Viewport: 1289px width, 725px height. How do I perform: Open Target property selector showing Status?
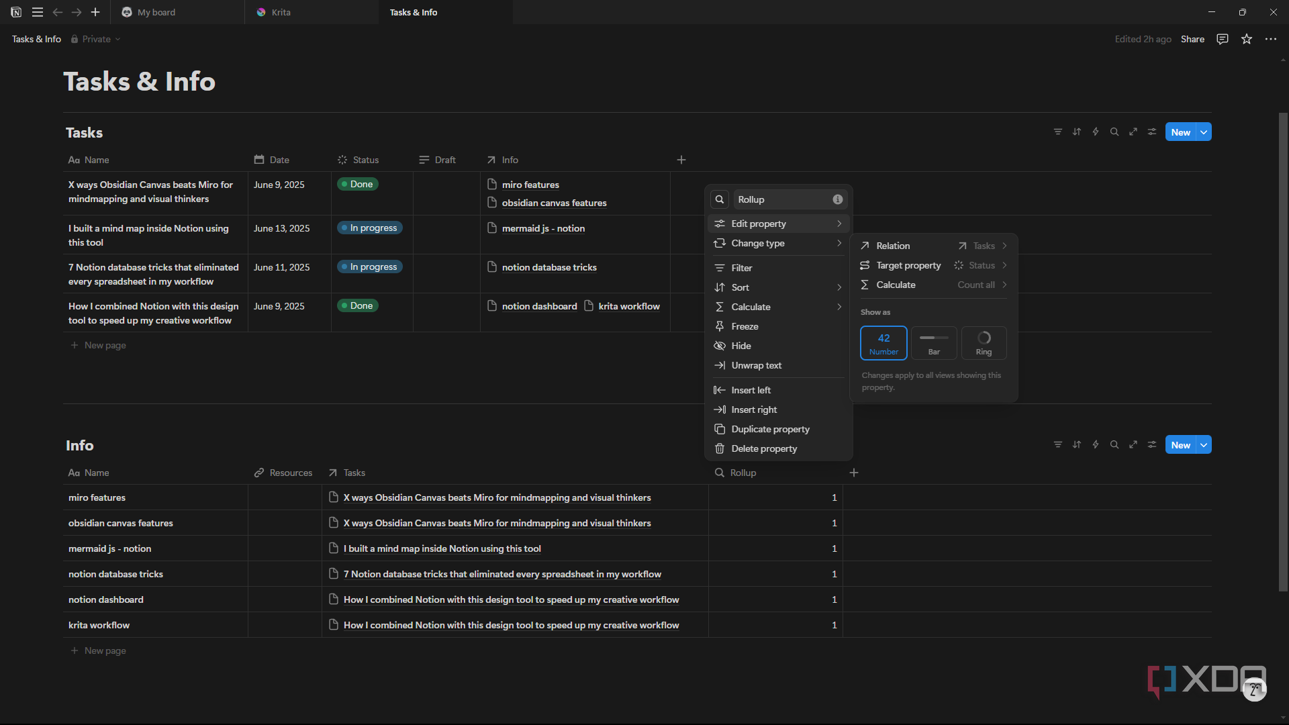pyautogui.click(x=934, y=265)
